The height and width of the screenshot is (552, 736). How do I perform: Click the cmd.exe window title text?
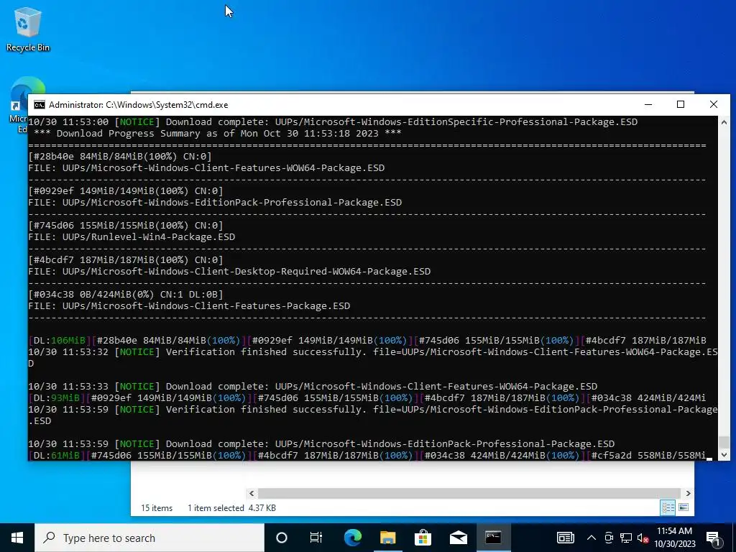tap(139, 105)
